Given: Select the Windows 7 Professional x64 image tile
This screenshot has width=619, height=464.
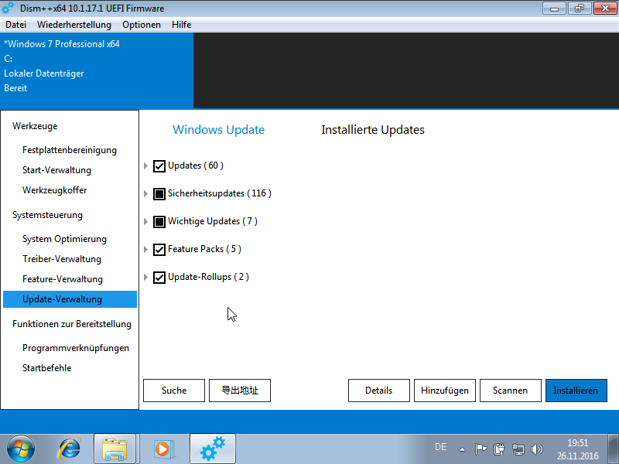Looking at the screenshot, I should [x=97, y=70].
